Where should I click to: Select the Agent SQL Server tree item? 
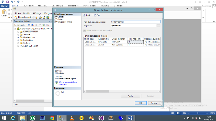pos(31,46)
